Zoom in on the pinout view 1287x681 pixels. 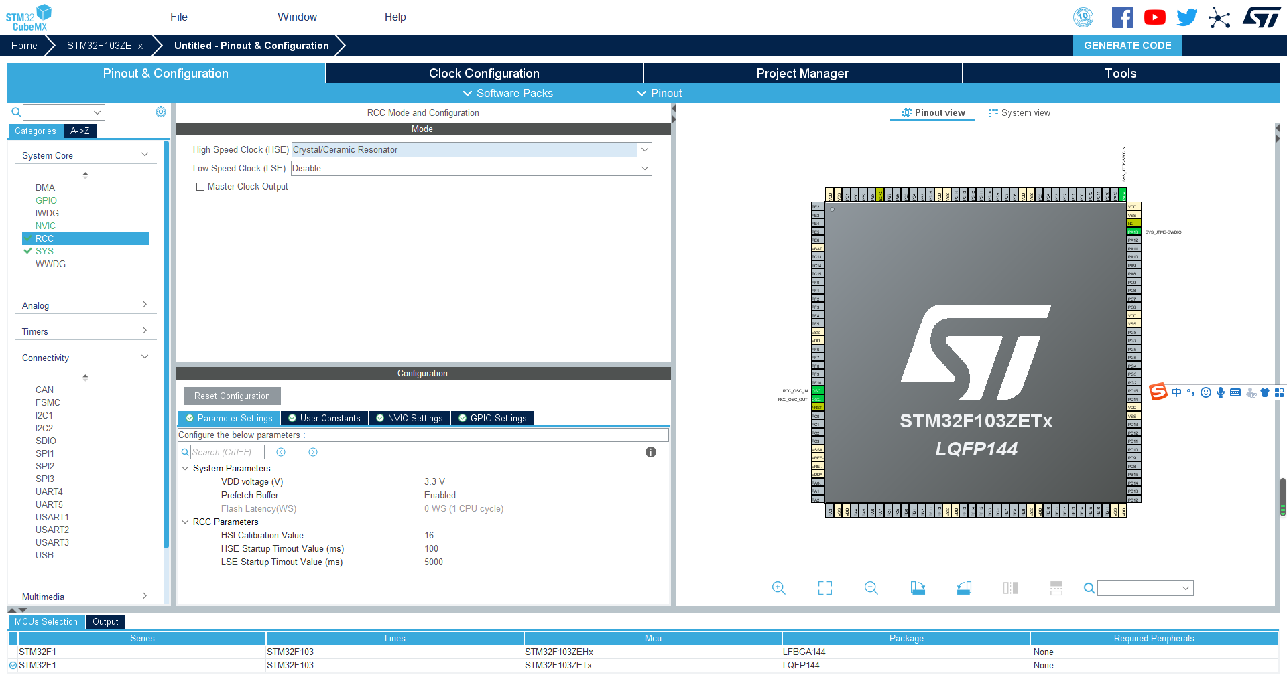(778, 588)
